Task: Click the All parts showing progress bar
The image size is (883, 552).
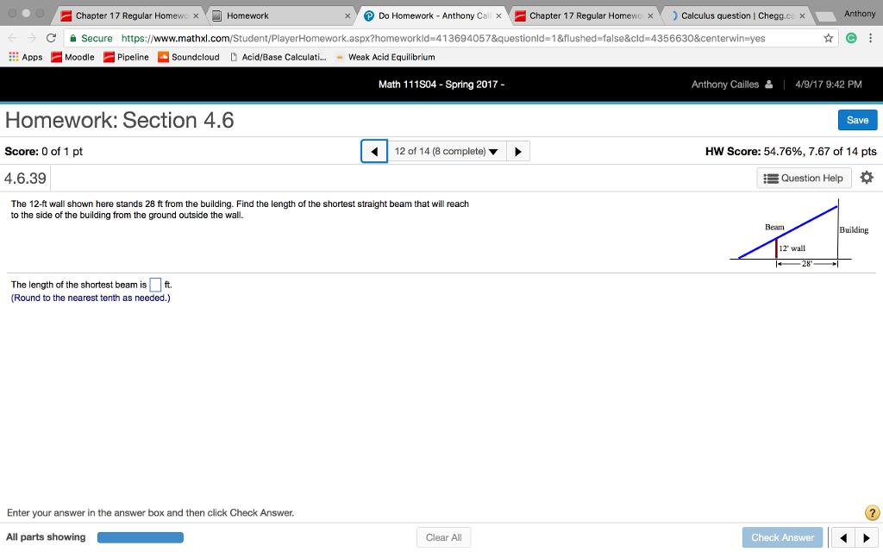Action: [141, 536]
